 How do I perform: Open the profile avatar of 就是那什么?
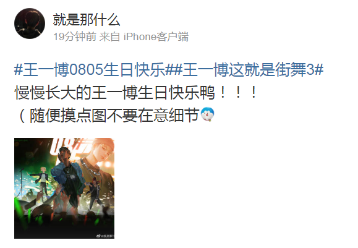(x=30, y=24)
